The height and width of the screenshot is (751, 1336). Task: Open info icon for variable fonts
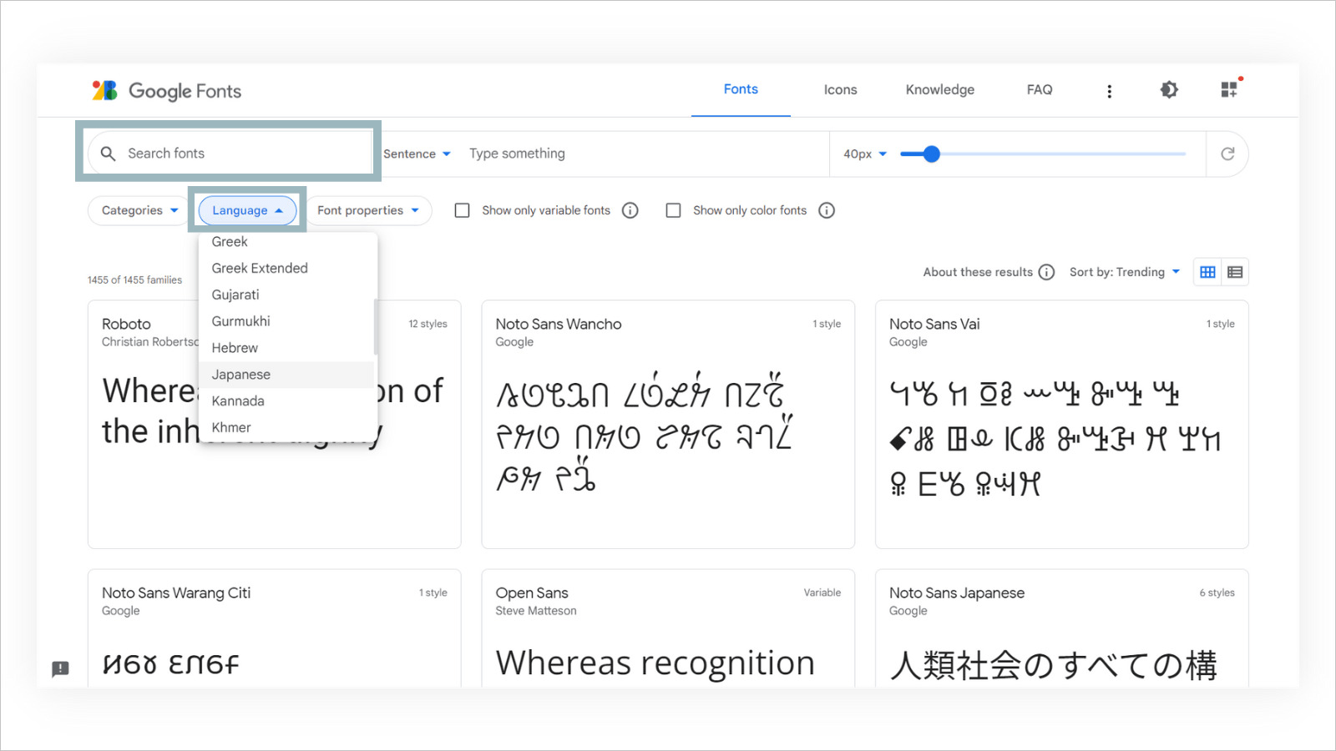[x=630, y=210]
